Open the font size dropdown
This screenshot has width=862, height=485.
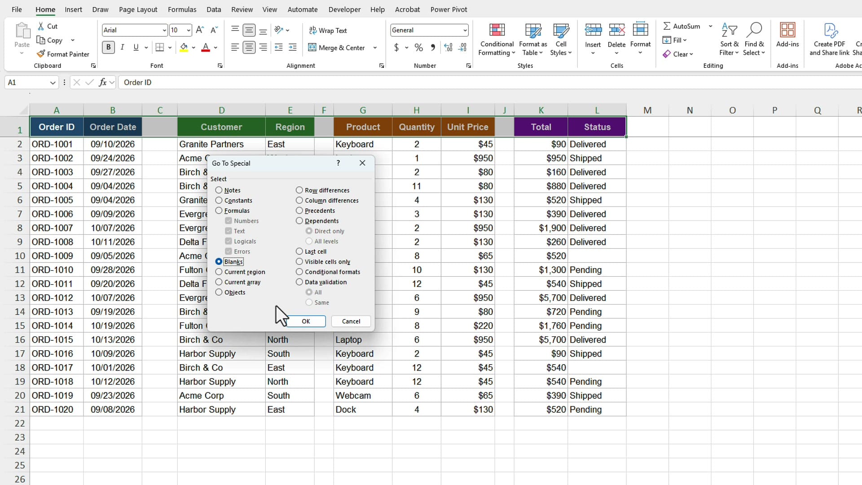pyautogui.click(x=188, y=30)
